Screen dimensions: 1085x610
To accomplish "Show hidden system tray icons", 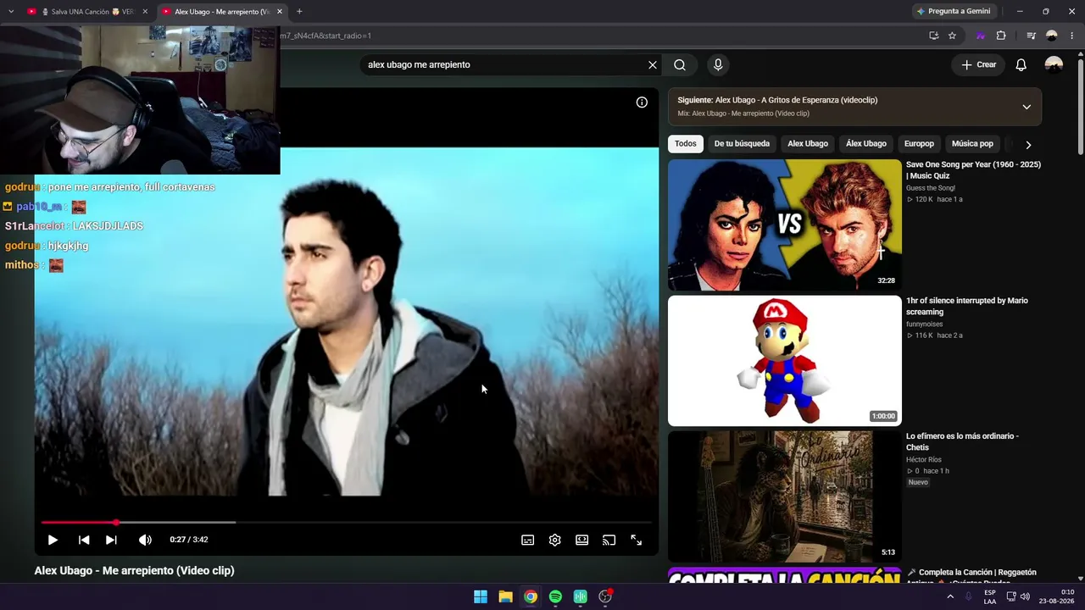I will (949, 596).
